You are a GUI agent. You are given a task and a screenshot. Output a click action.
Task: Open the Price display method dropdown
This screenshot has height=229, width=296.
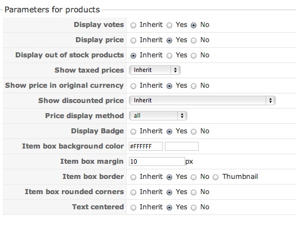click(158, 115)
